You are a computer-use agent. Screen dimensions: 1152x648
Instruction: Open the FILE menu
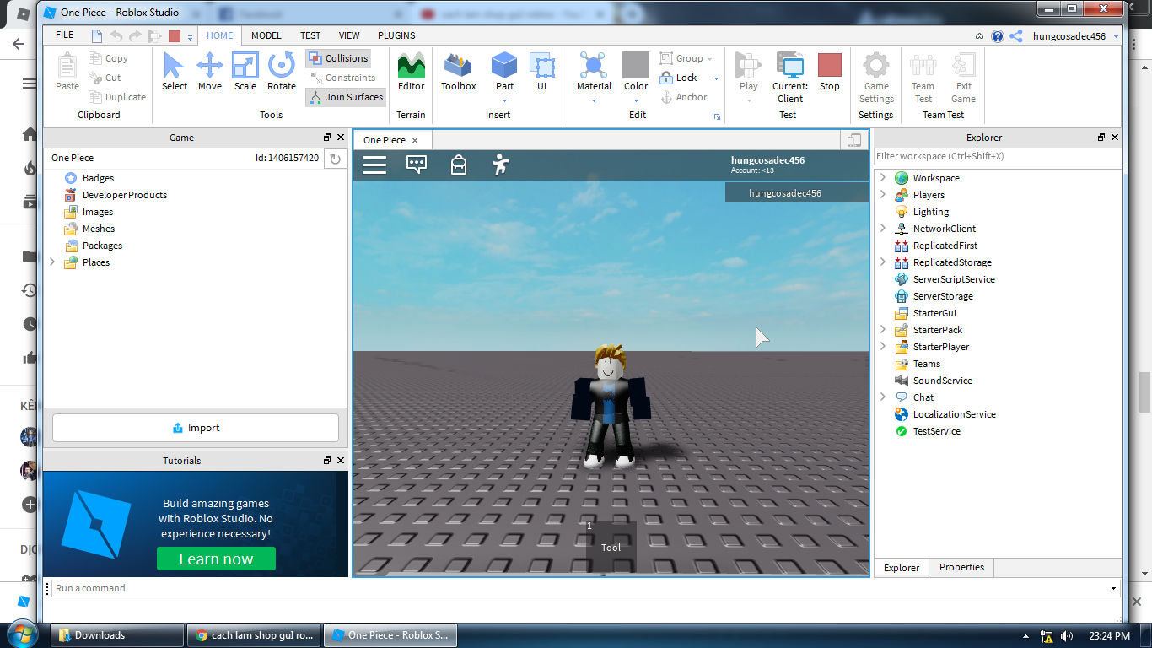pos(64,35)
